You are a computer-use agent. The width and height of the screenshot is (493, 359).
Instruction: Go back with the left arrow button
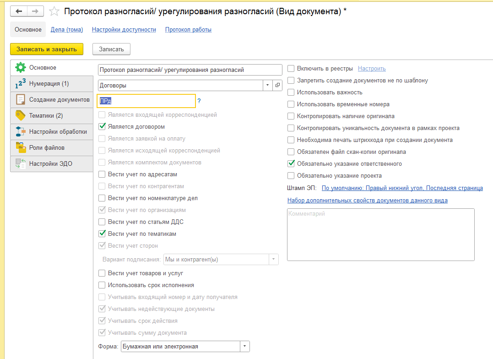[19, 11]
